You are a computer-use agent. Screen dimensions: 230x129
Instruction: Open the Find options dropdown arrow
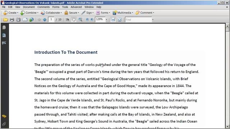(153, 20)
